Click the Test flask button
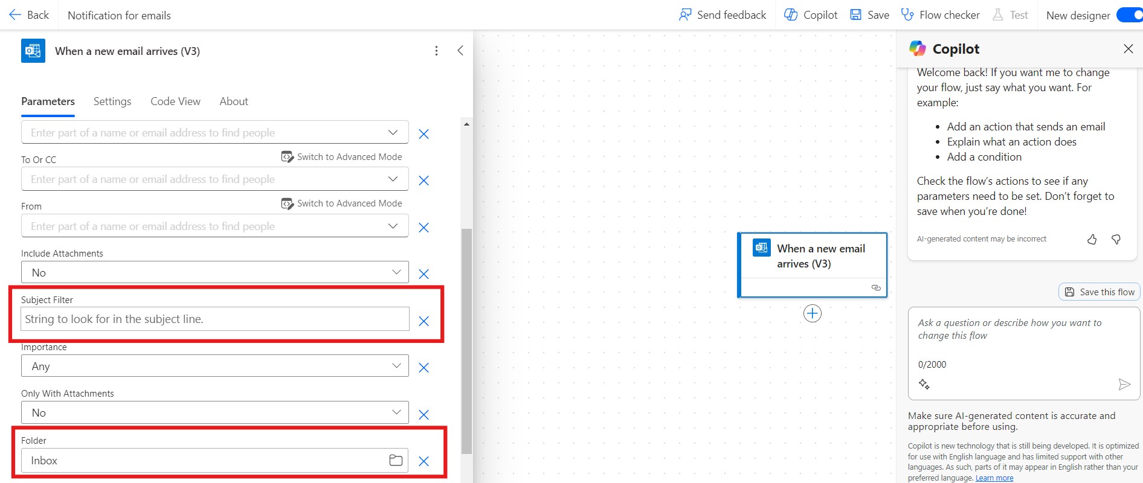This screenshot has height=483, width=1143. [x=1010, y=15]
